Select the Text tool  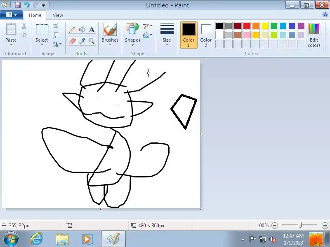pos(92,29)
